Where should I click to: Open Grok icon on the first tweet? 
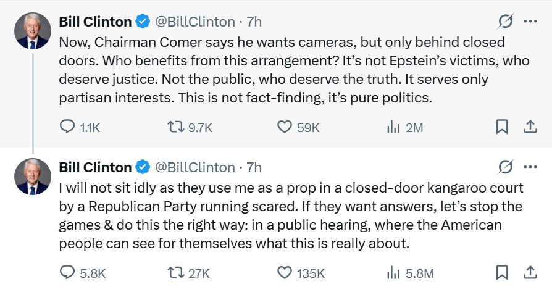click(506, 22)
